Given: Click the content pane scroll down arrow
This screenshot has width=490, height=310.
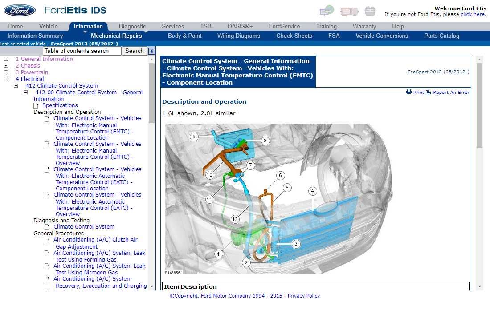Looking at the screenshot, I should point(479,286).
